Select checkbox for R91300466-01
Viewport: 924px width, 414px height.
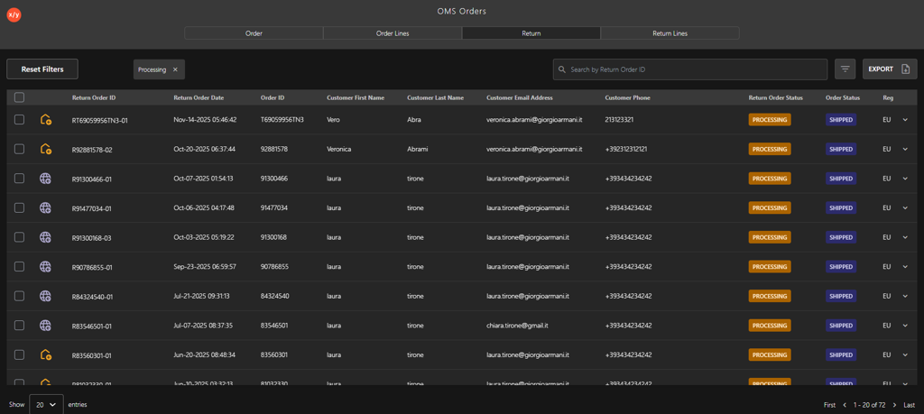click(20, 178)
